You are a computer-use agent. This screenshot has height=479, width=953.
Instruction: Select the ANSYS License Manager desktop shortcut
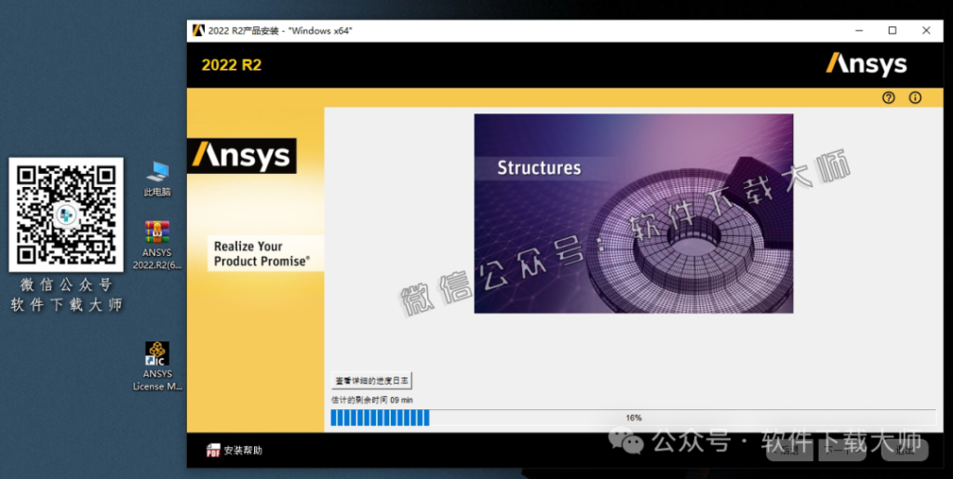[157, 366]
